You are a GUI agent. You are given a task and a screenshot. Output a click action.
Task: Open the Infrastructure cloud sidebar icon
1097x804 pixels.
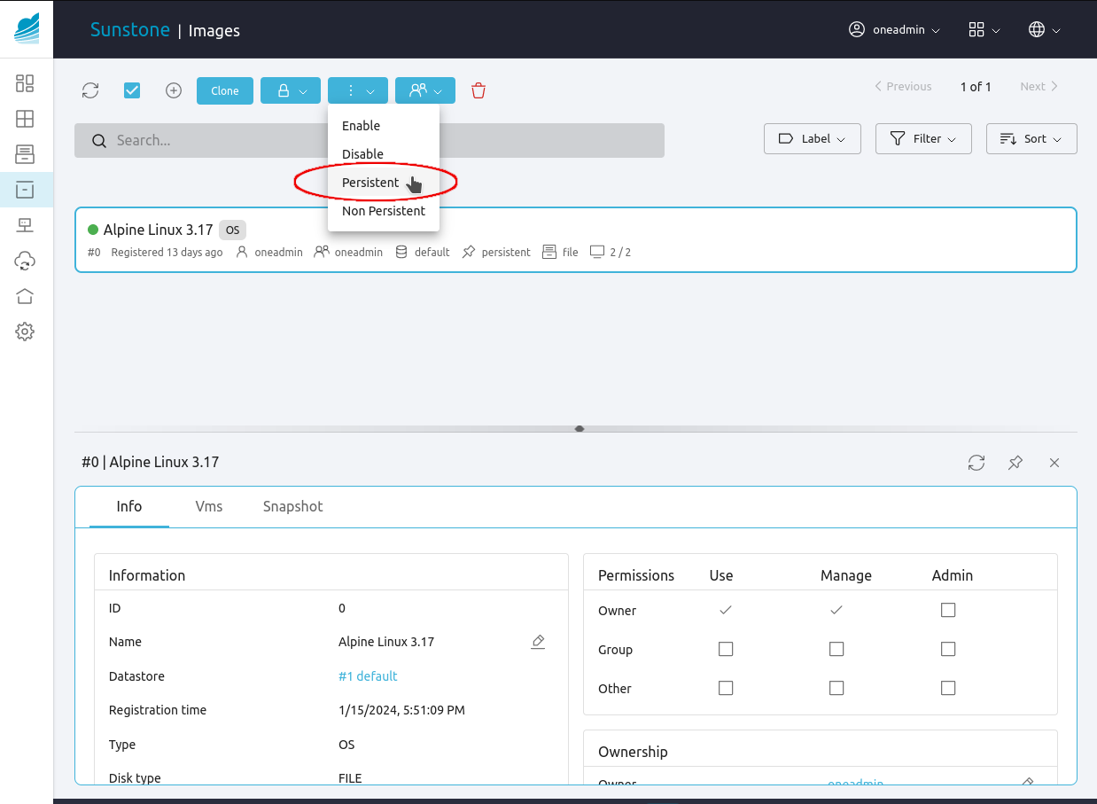coord(25,261)
